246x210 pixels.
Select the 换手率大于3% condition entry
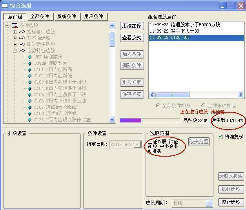click(x=175, y=31)
